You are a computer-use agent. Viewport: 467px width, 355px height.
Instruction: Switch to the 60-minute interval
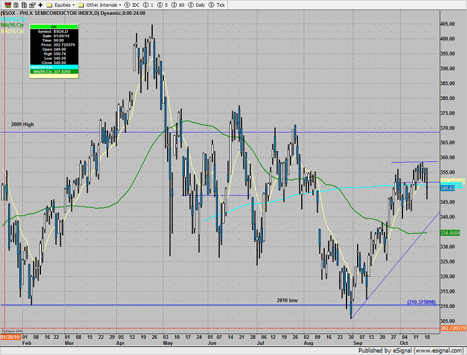tap(178, 5)
